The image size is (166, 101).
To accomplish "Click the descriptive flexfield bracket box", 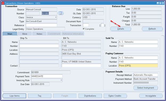I will click(102, 25).
